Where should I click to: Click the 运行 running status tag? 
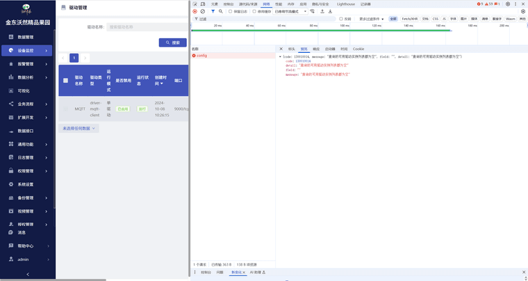[142, 109]
